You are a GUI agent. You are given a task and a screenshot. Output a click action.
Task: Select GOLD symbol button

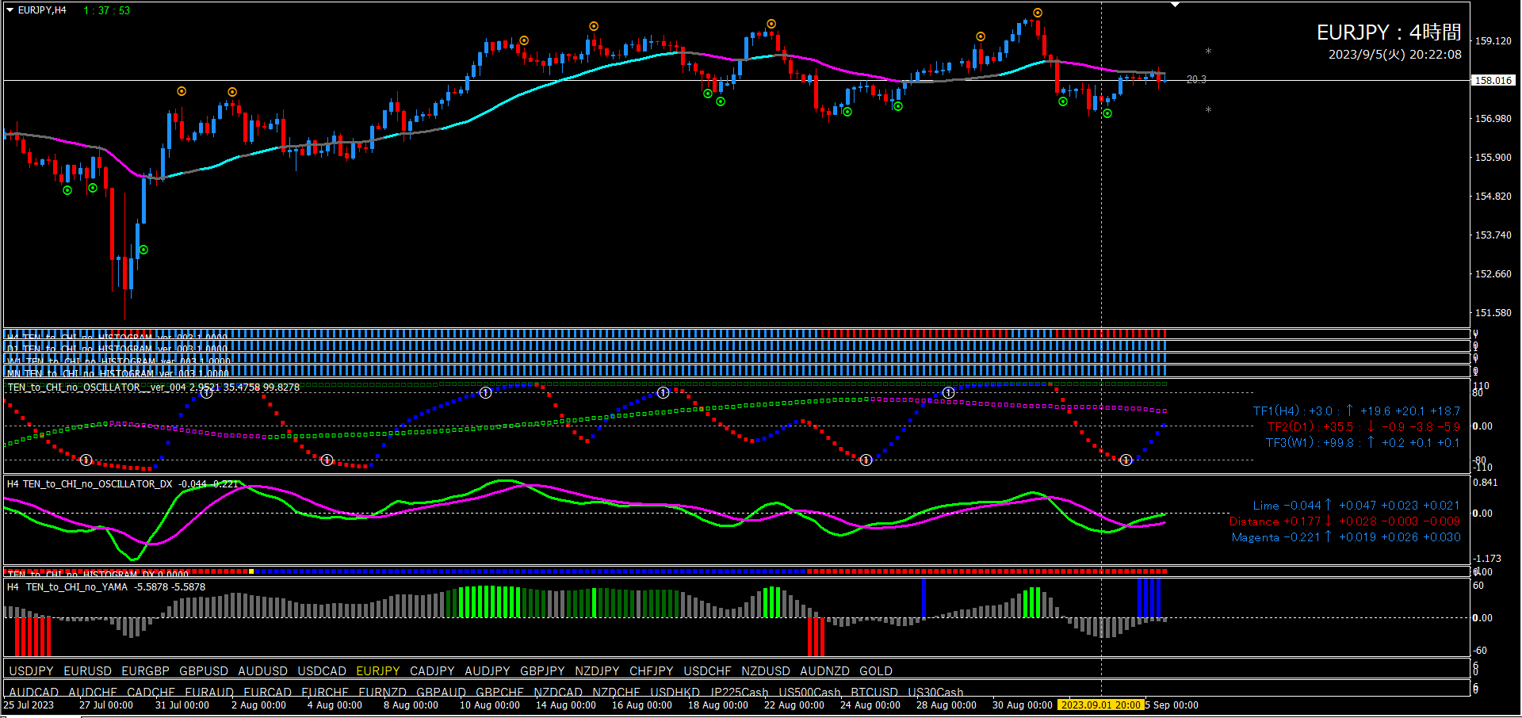[x=876, y=671]
